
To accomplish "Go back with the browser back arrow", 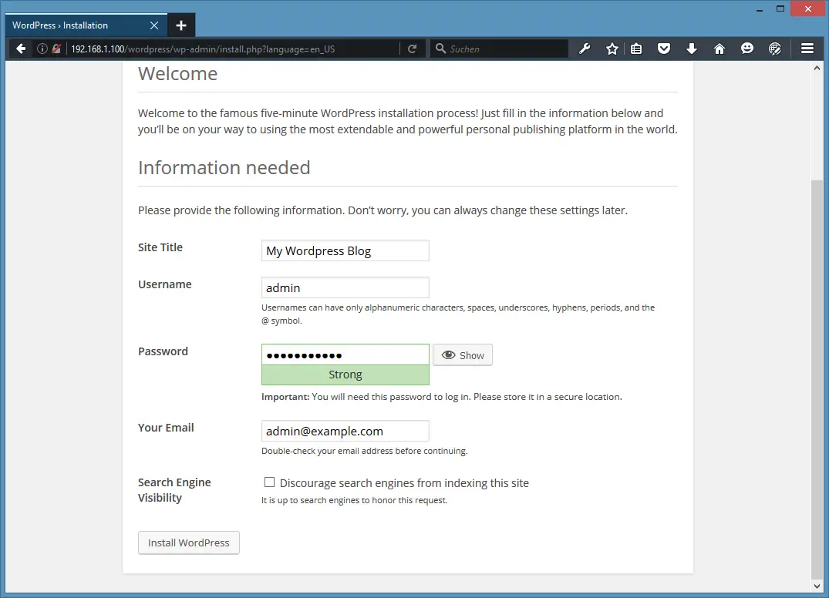I will [x=21, y=49].
